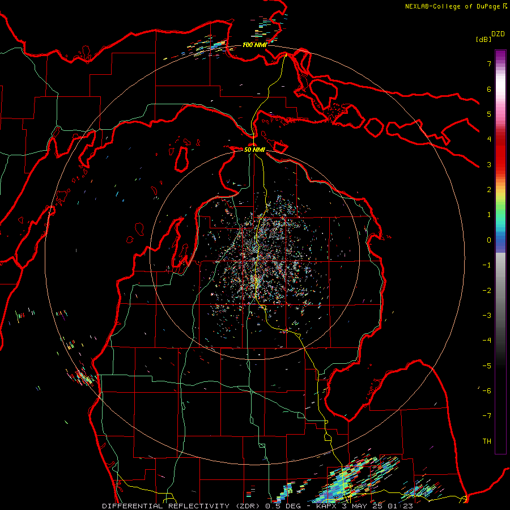
Task: Click the -6 value on the scale
Action: (x=487, y=391)
